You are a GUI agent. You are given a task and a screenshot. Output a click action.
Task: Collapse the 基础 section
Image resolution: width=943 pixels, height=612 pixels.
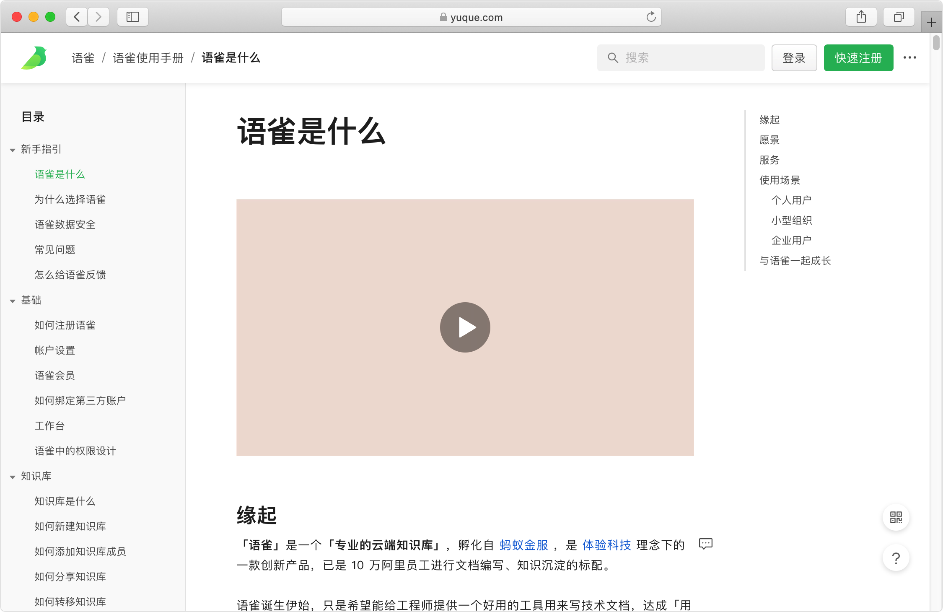click(13, 301)
